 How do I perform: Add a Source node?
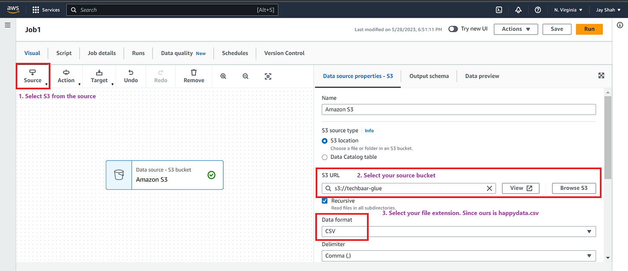[33, 76]
